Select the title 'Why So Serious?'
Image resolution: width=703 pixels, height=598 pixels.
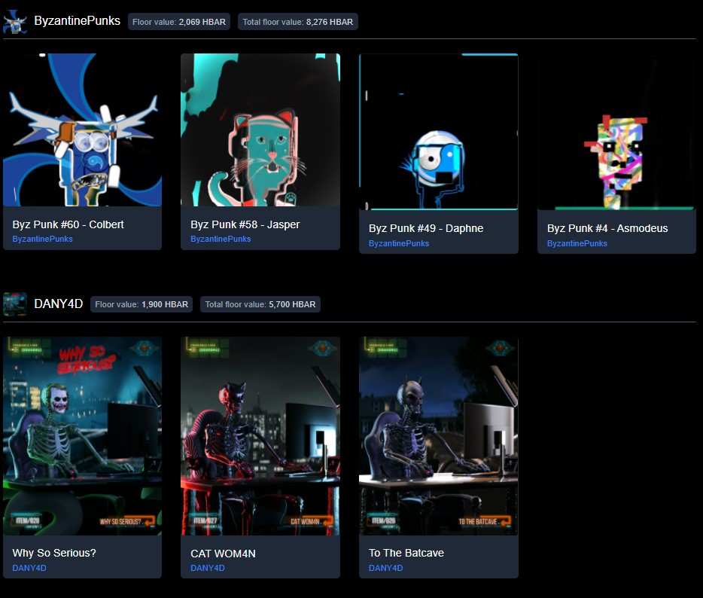pyautogui.click(x=54, y=553)
